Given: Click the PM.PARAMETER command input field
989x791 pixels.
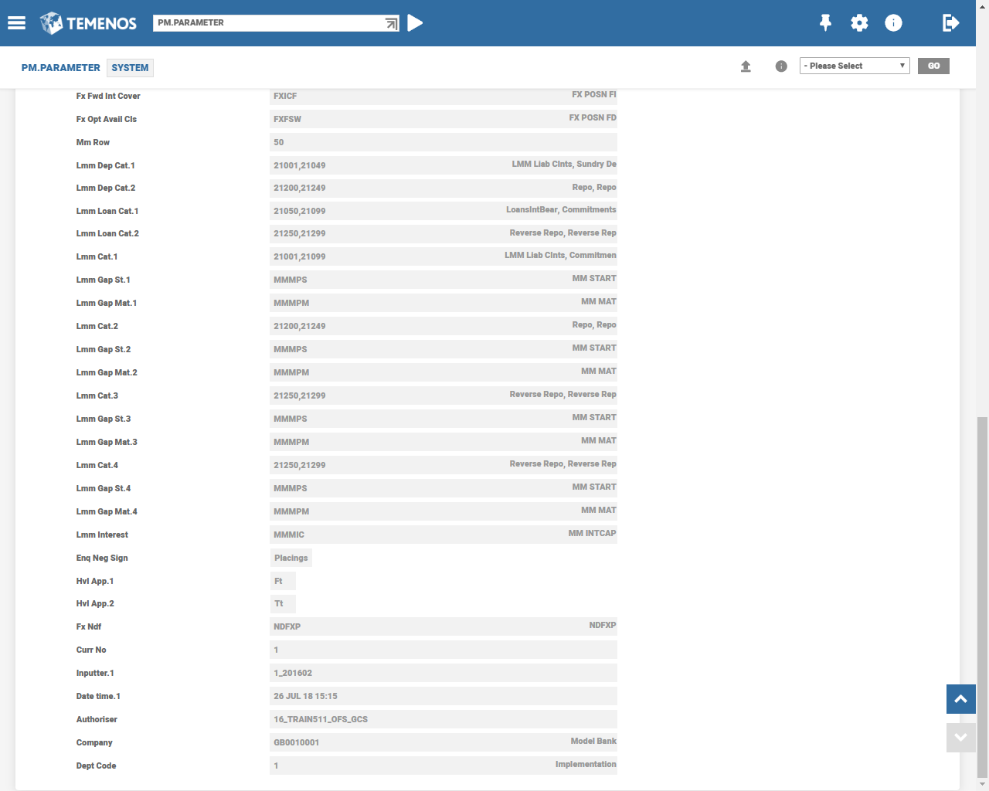Looking at the screenshot, I should 267,23.
